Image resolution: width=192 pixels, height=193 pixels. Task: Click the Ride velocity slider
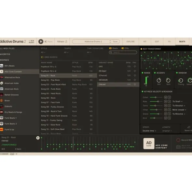[x=156, y=102]
